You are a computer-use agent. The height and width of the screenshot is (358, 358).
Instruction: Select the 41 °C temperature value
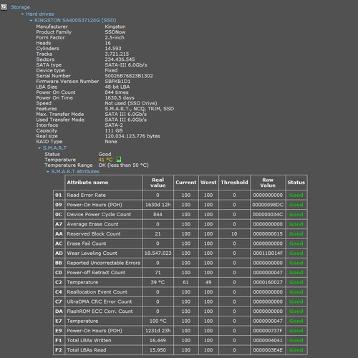tap(105, 160)
